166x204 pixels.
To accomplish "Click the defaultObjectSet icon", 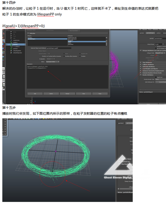I will (x=11, y=53).
